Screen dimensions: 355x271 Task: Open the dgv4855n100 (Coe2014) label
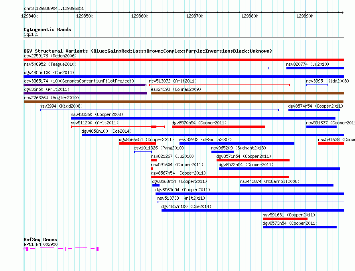point(49,73)
